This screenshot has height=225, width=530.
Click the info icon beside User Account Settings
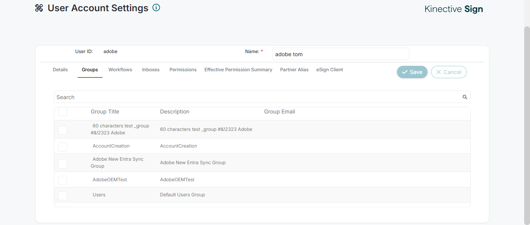point(156,7)
